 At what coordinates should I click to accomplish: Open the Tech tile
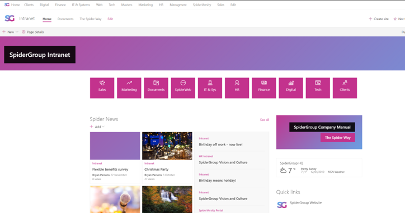point(318,88)
